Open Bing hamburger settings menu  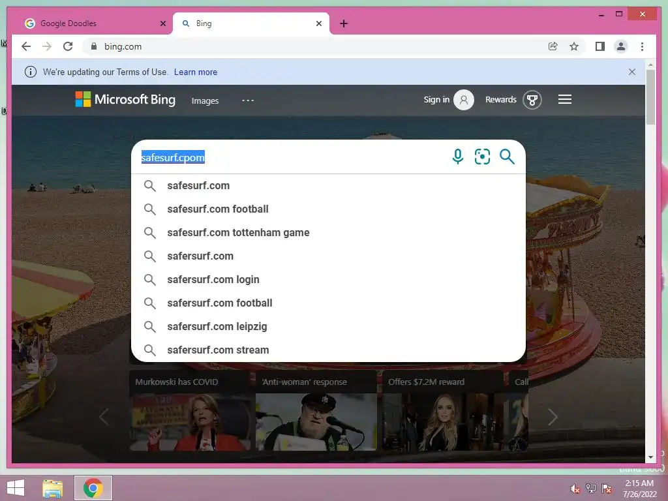click(x=565, y=99)
